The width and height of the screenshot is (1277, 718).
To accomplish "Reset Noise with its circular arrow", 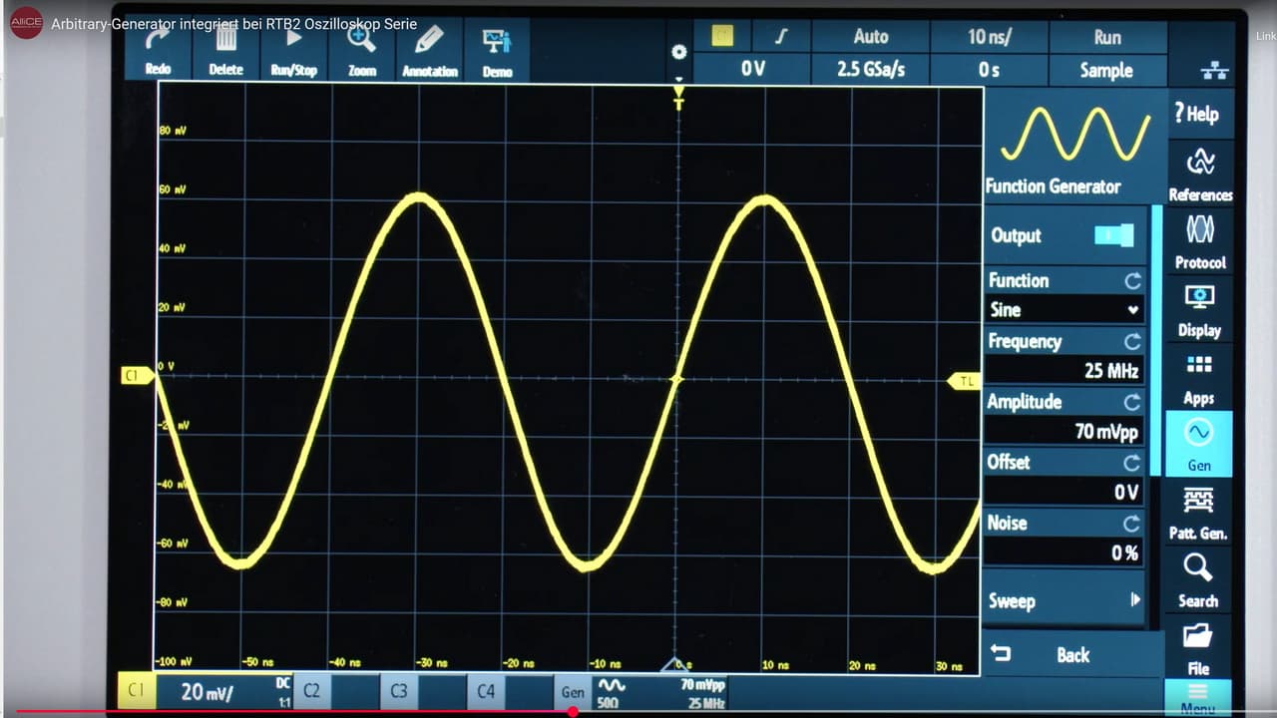I will click(x=1132, y=524).
